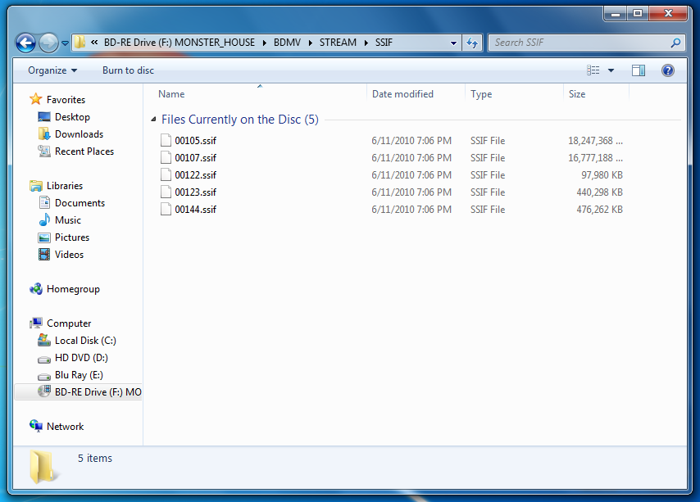Expand hidden path with double chevron
This screenshot has height=502, width=700.
(94, 43)
